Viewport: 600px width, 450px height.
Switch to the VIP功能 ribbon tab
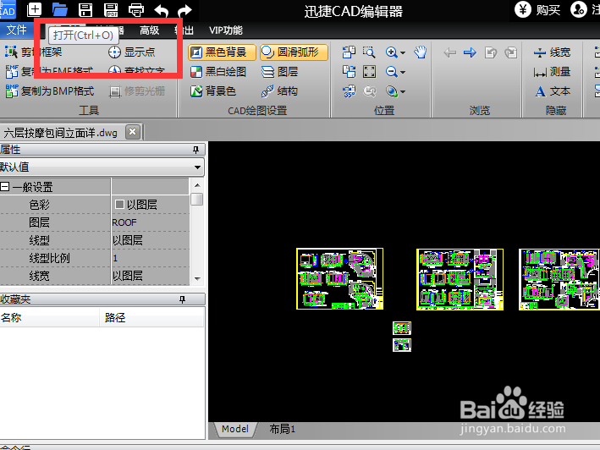[226, 30]
